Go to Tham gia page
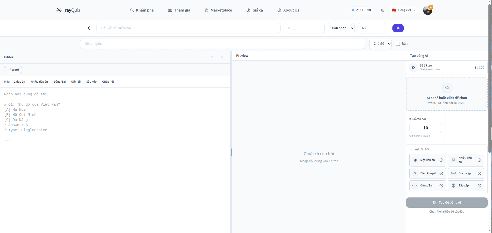The height and width of the screenshot is (233, 492). 179,10
